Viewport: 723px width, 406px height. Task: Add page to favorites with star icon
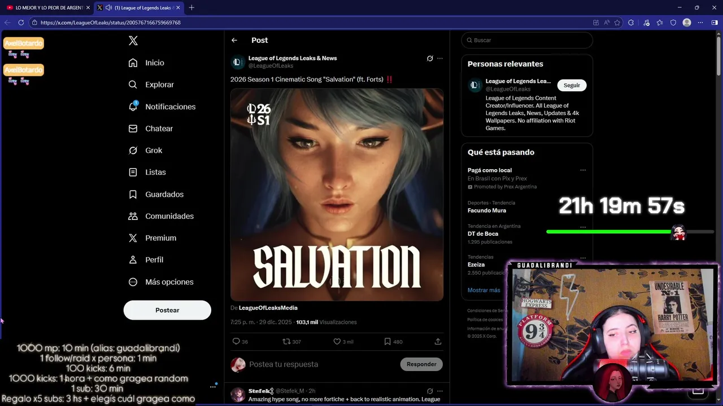click(x=617, y=23)
